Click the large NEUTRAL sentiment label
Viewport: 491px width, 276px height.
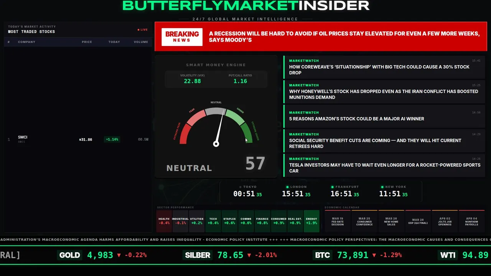tap(189, 168)
